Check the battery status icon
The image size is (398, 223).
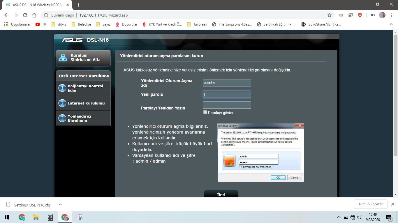click(x=346, y=217)
